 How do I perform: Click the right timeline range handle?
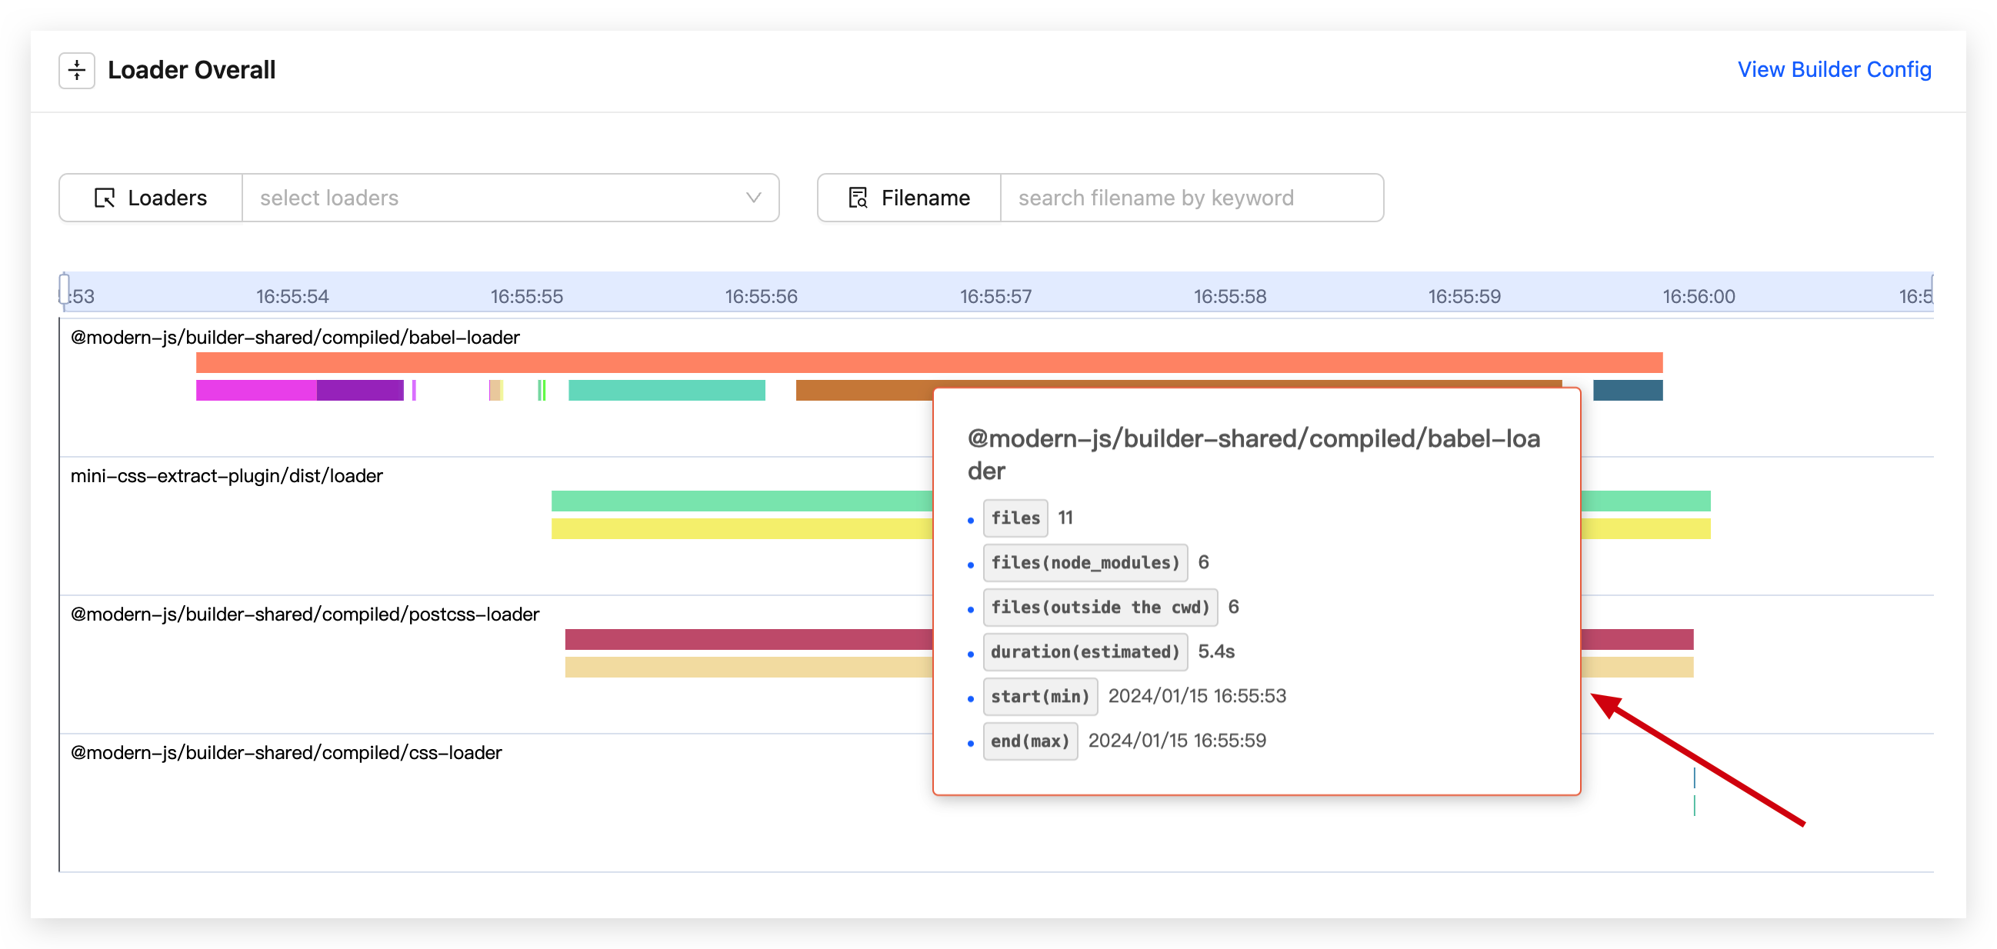point(1932,289)
